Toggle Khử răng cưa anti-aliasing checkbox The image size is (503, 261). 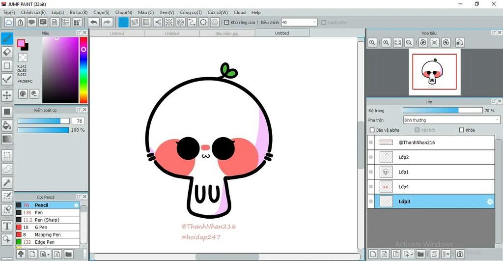tap(226, 23)
